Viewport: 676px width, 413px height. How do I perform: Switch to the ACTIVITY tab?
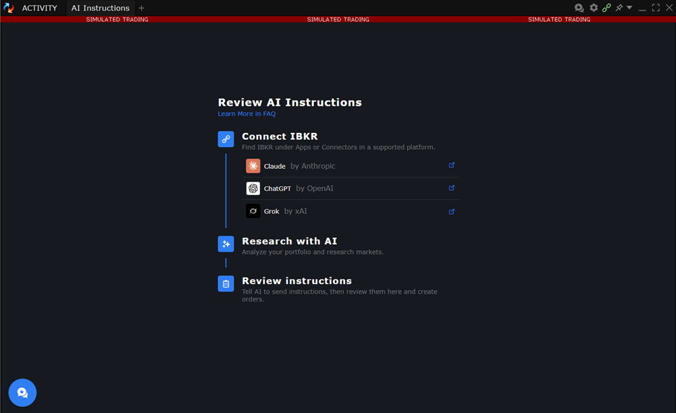tap(40, 8)
